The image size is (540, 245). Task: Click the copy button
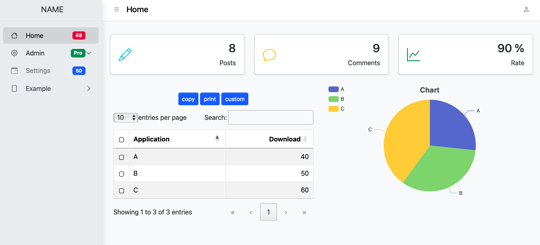click(x=188, y=99)
